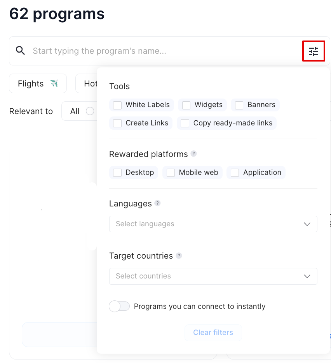Check Copy ready-made links option

coord(185,123)
